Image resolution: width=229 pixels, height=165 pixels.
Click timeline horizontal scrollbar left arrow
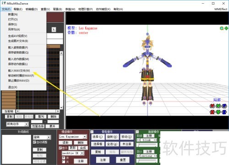(18, 111)
